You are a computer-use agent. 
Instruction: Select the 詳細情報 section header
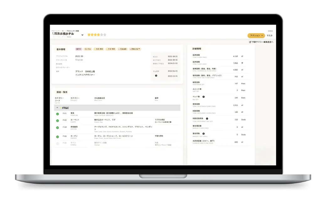197,49
